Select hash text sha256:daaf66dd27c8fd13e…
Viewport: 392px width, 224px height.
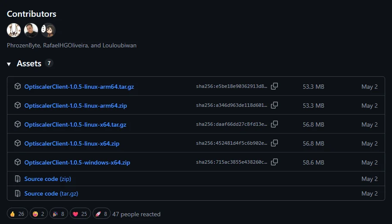231,124
